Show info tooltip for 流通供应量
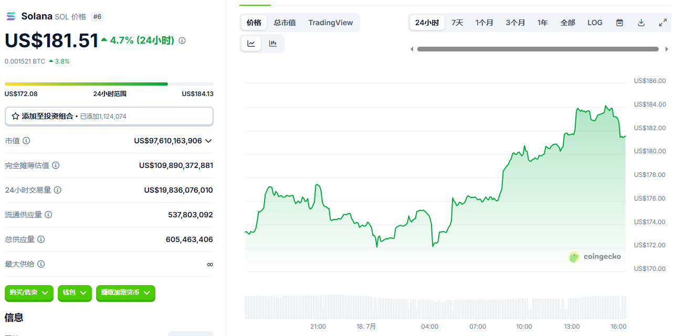This screenshot has width=675, height=336. pos(48,215)
